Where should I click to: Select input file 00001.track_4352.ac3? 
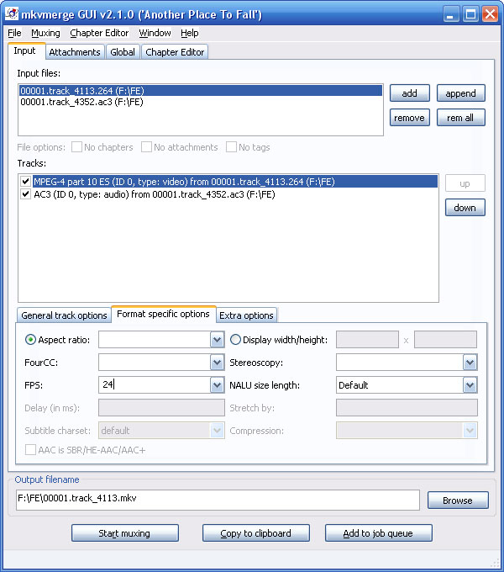[201, 102]
